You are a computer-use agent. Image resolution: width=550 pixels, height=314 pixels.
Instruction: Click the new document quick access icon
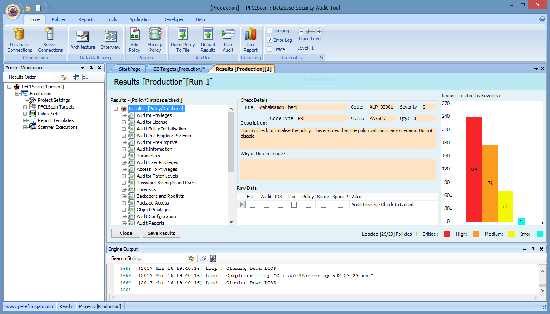point(39,8)
